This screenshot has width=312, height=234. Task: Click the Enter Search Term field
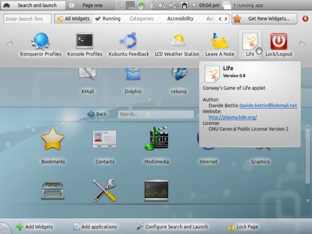28,19
